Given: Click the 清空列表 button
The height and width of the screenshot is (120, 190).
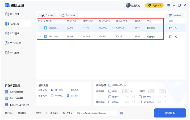Looking at the screenshot, I should [175, 15].
